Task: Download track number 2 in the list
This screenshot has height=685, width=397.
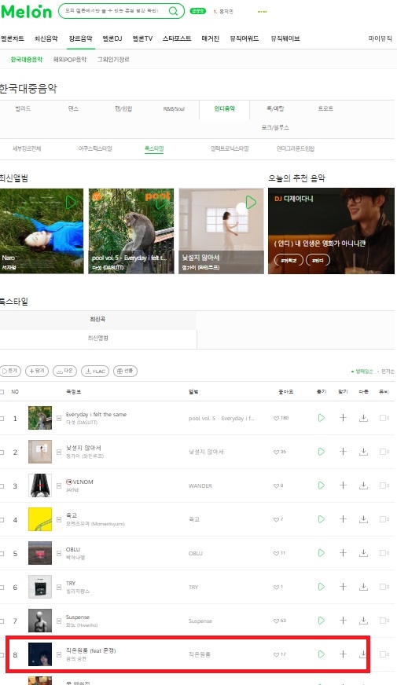Action: click(363, 452)
